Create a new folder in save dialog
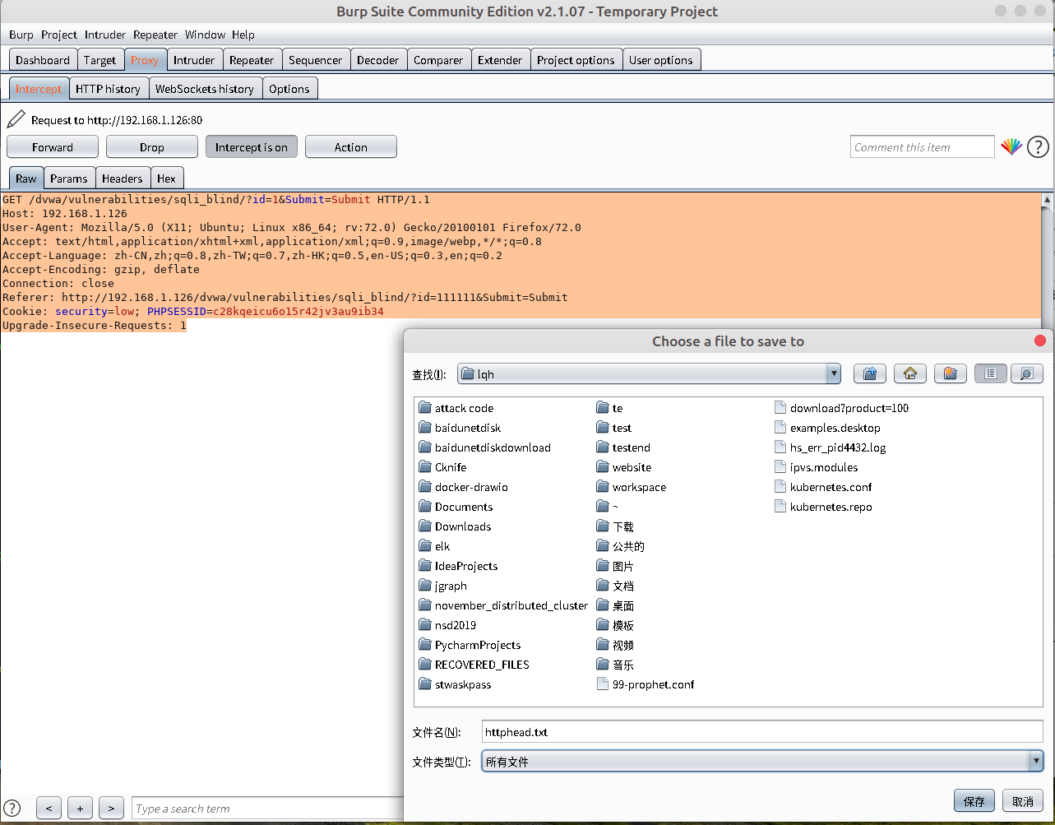 pyautogui.click(x=951, y=373)
